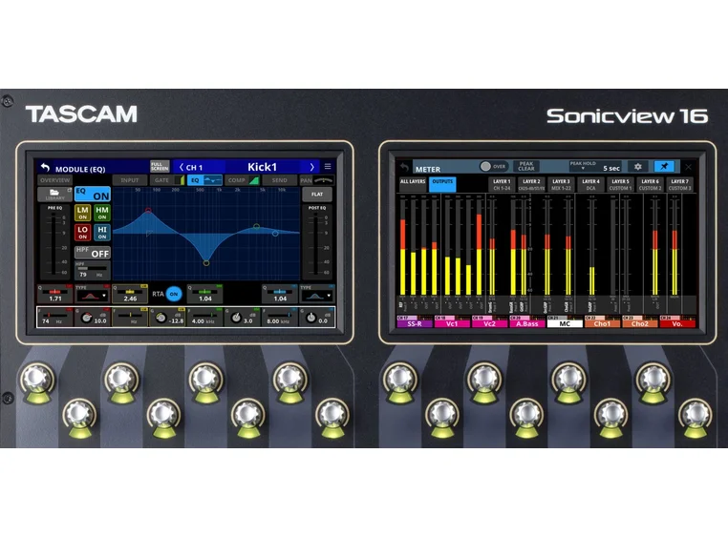Tap the back arrow beside MODULE (EQ)
728x536 pixels.
45,168
